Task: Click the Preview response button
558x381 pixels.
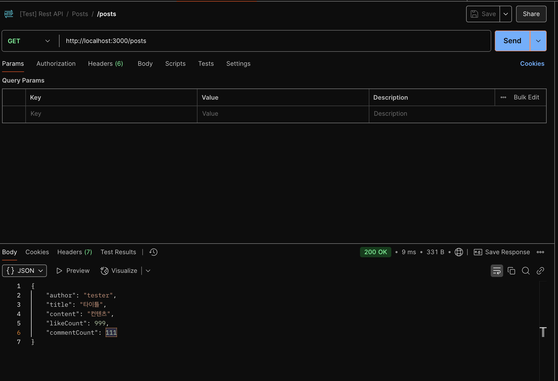Action: [x=73, y=271]
